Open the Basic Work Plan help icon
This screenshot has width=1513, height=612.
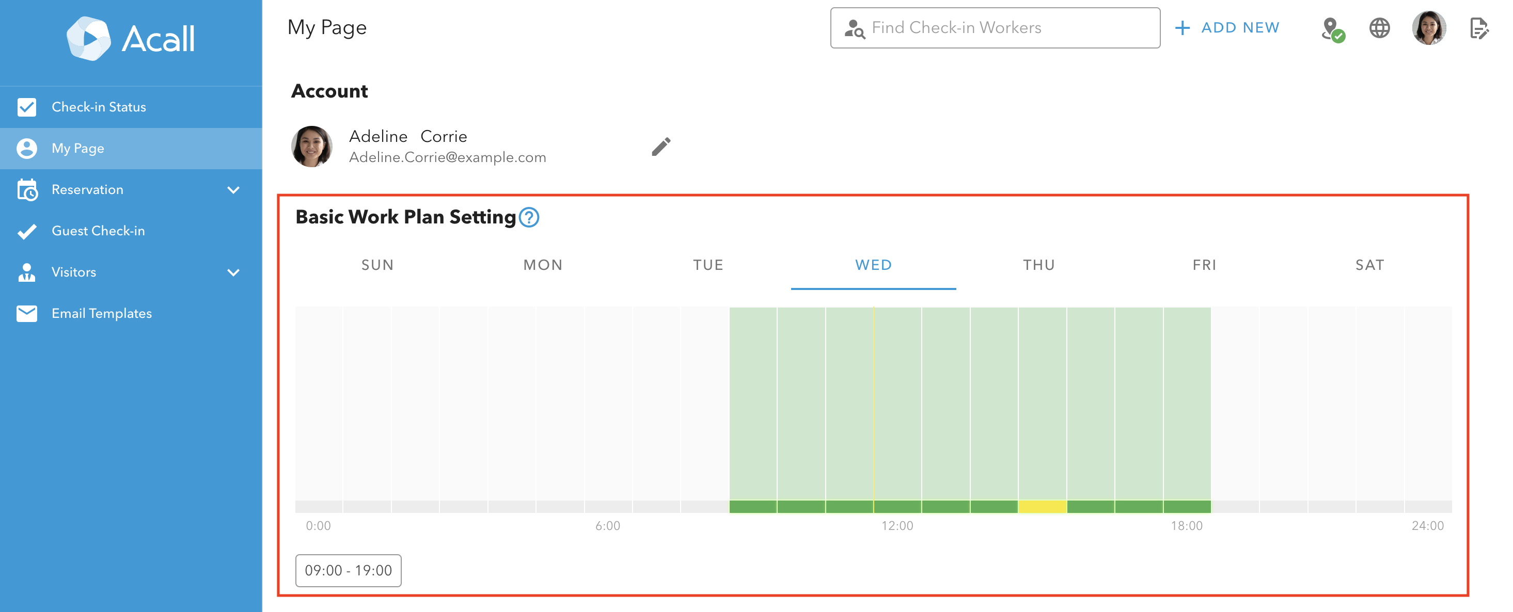(x=529, y=217)
